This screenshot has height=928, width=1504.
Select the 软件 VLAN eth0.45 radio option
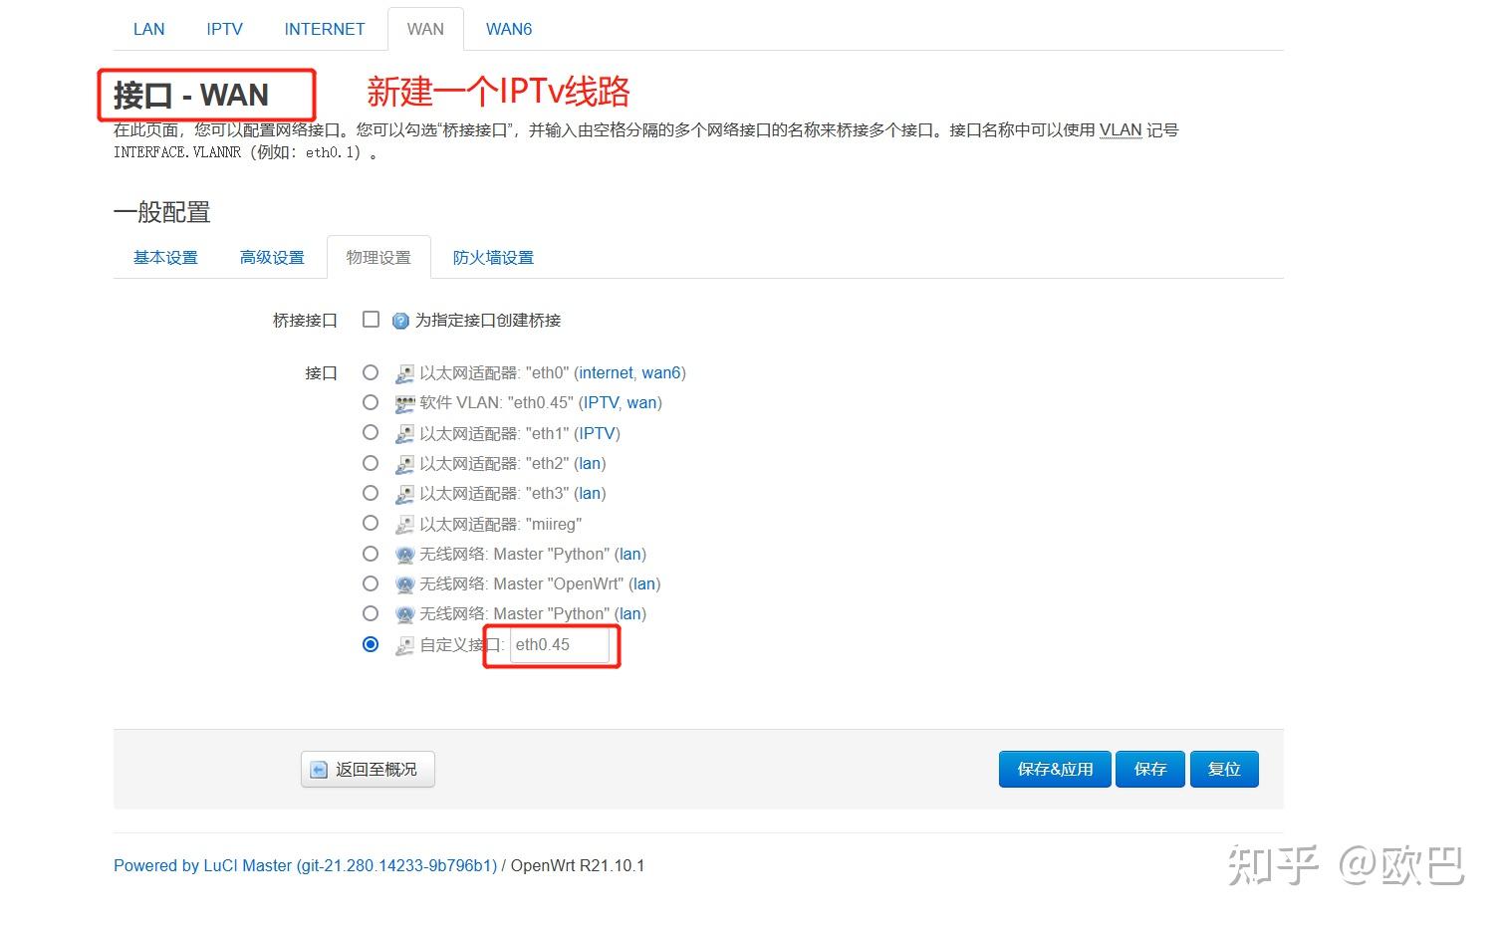tap(371, 402)
